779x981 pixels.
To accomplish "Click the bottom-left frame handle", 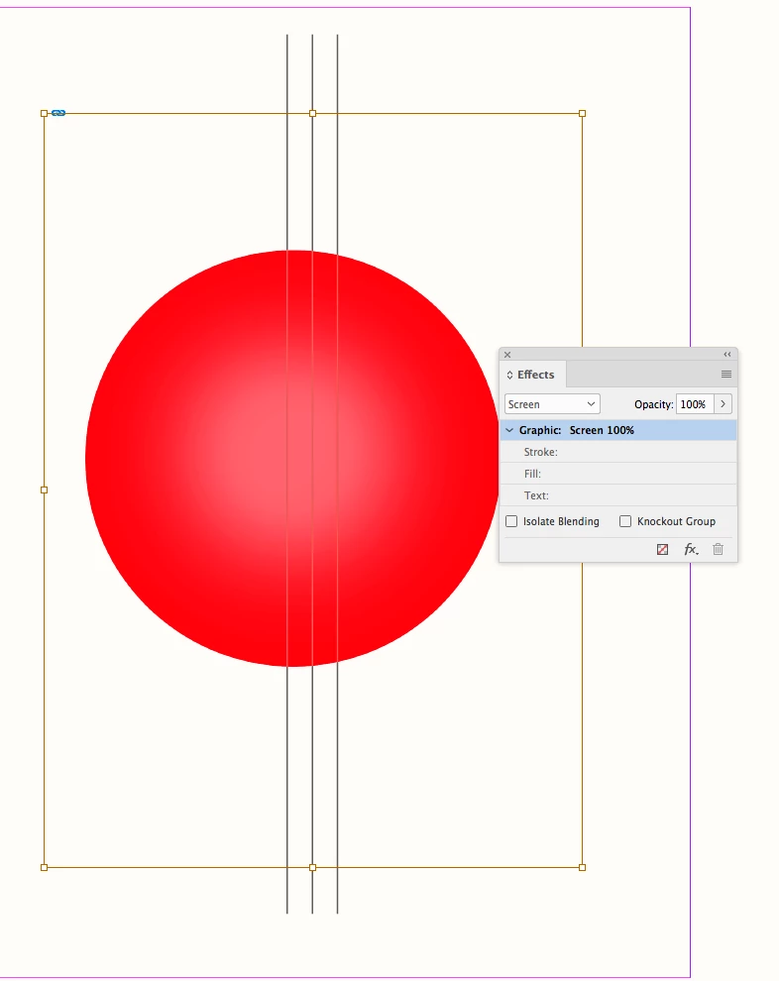I will click(44, 867).
